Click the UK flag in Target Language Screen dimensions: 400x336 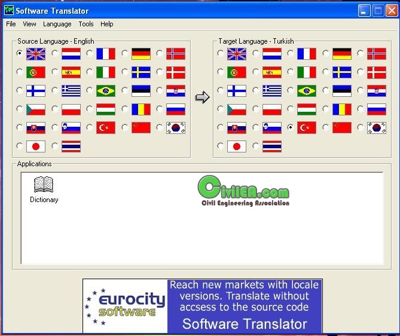(x=237, y=54)
